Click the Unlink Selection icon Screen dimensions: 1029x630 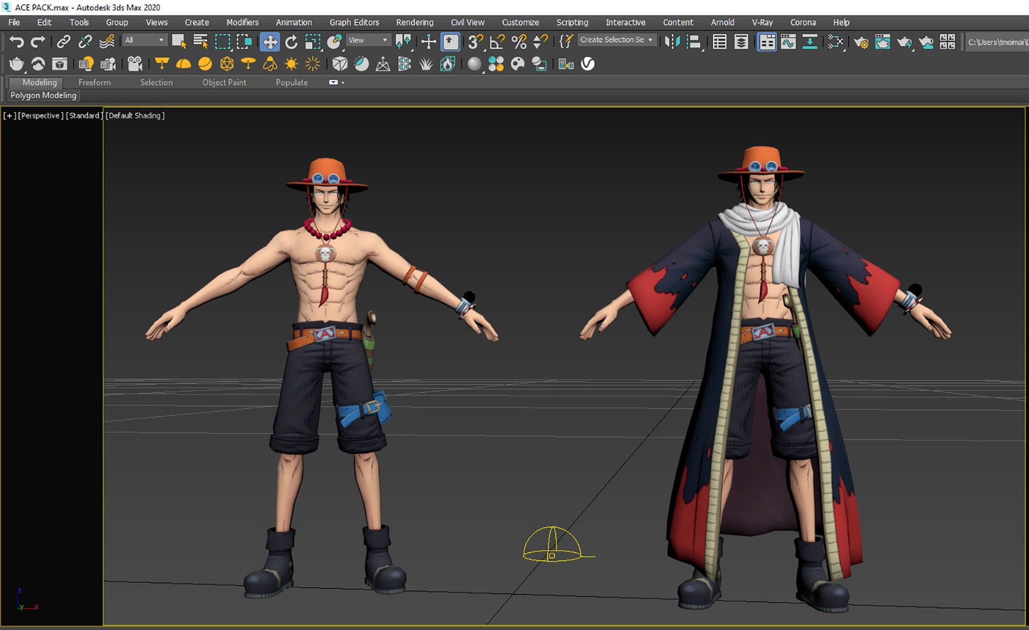point(85,41)
